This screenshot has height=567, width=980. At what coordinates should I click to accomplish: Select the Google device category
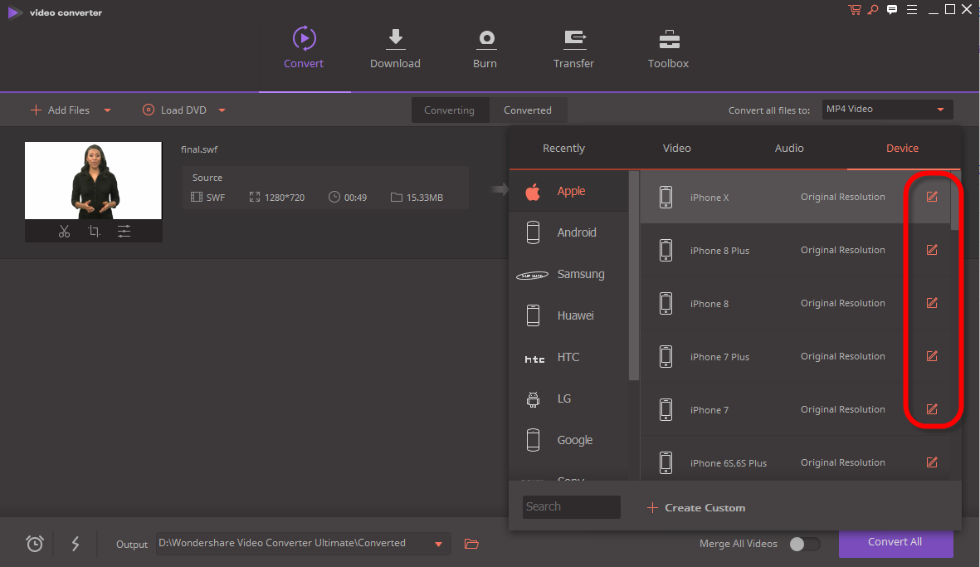point(568,440)
